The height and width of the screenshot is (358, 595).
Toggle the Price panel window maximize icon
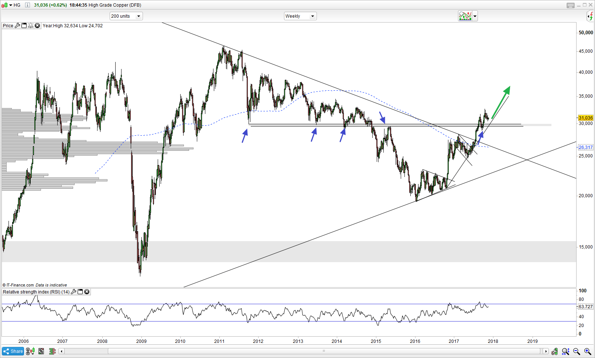tap(24, 25)
